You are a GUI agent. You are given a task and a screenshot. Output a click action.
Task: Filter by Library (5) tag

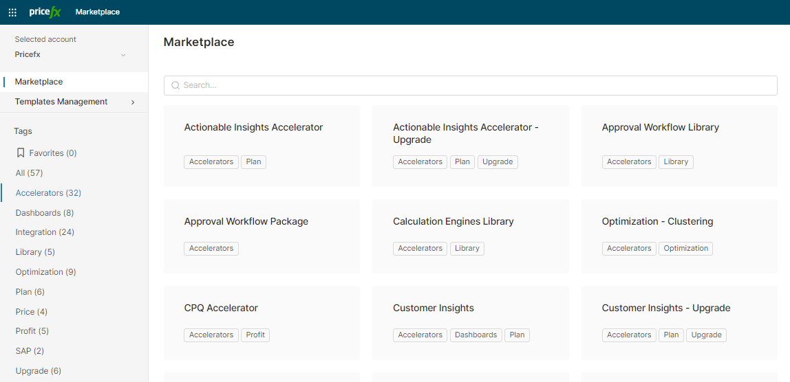pyautogui.click(x=35, y=251)
